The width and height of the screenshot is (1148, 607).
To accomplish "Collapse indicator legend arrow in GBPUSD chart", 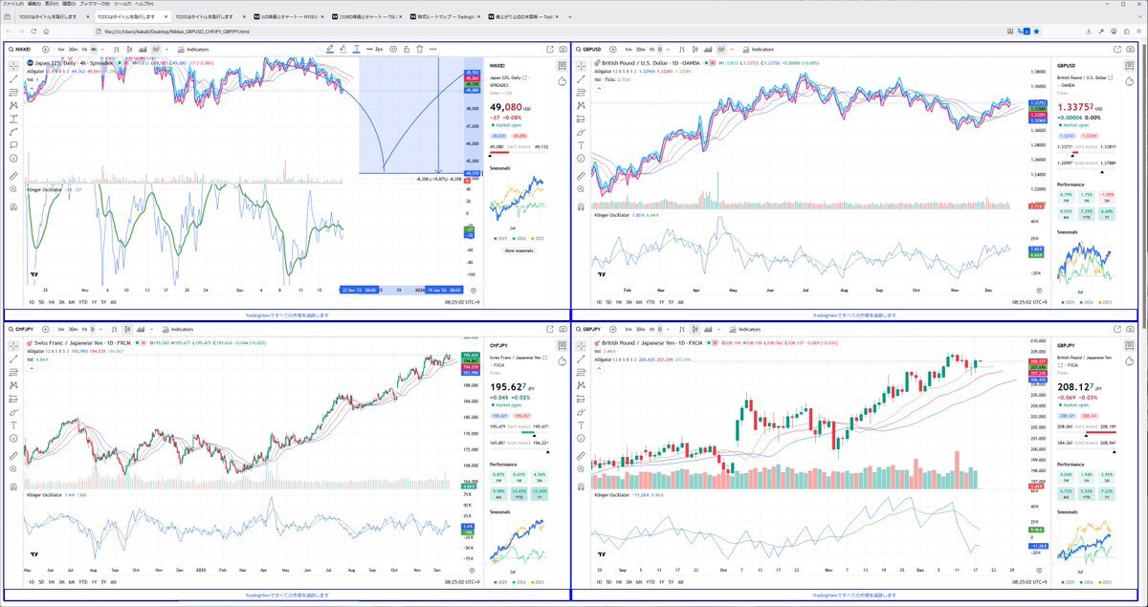I will (600, 89).
